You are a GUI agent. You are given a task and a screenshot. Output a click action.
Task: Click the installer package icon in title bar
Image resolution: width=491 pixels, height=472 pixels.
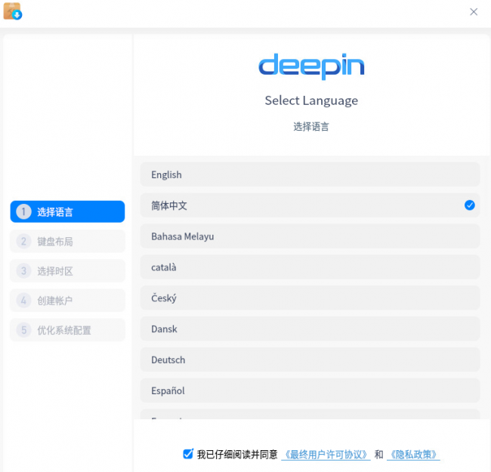point(13,11)
